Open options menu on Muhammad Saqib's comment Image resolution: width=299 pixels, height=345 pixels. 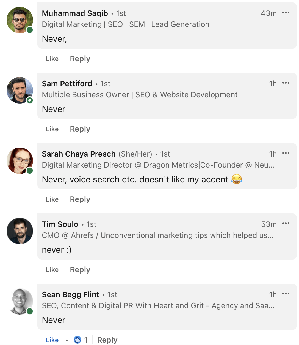[x=286, y=12]
